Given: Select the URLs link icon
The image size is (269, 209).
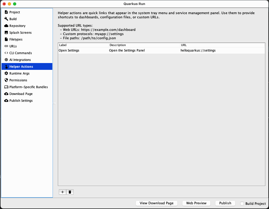Looking at the screenshot, I should [x=6, y=46].
